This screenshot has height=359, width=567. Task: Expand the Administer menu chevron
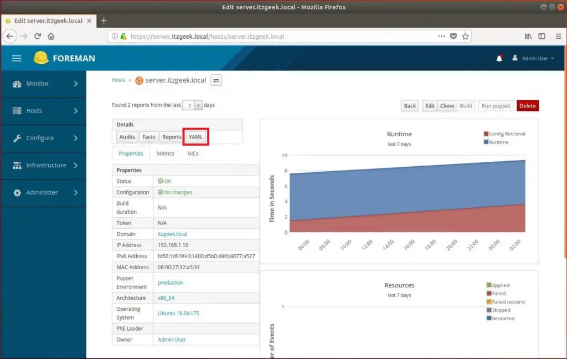click(75, 193)
